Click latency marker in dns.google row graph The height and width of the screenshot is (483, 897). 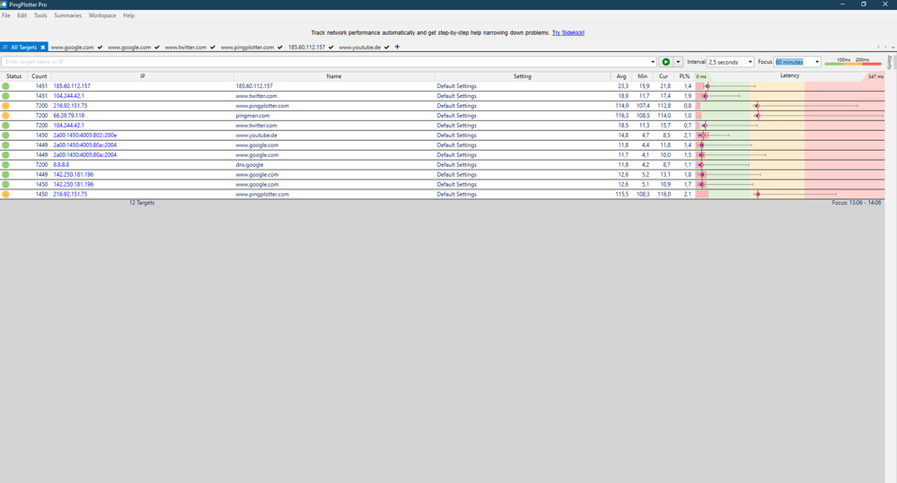(x=700, y=165)
